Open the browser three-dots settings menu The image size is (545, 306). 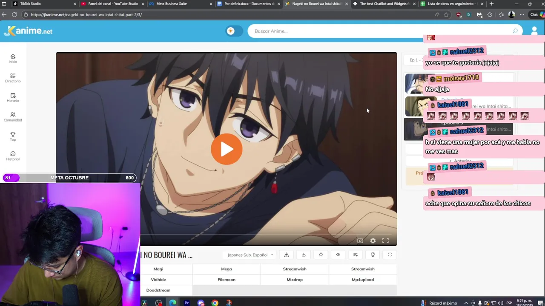[x=522, y=14]
